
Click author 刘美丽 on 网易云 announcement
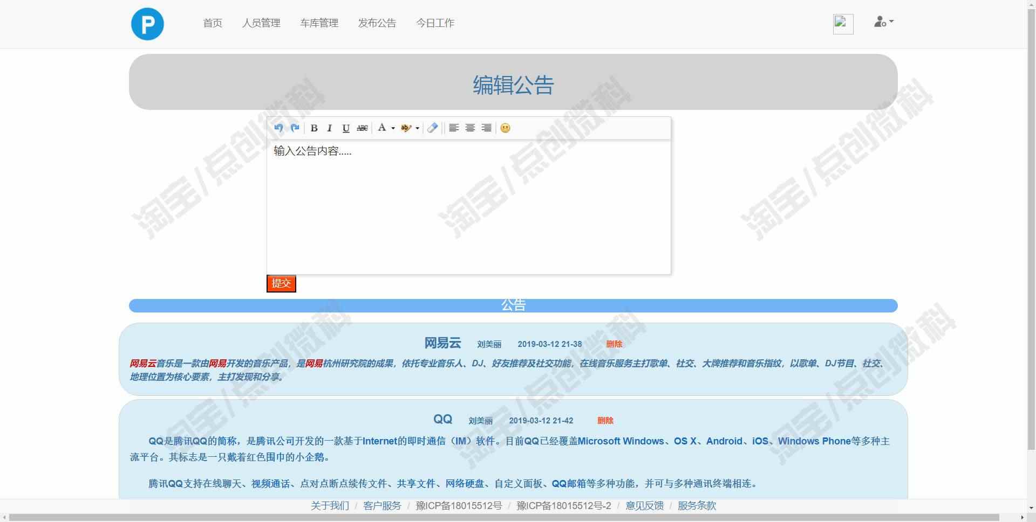tap(489, 344)
